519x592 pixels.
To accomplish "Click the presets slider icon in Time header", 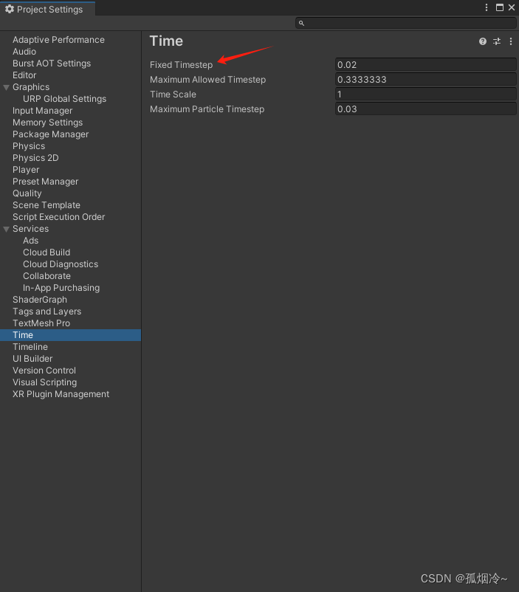I will (496, 41).
